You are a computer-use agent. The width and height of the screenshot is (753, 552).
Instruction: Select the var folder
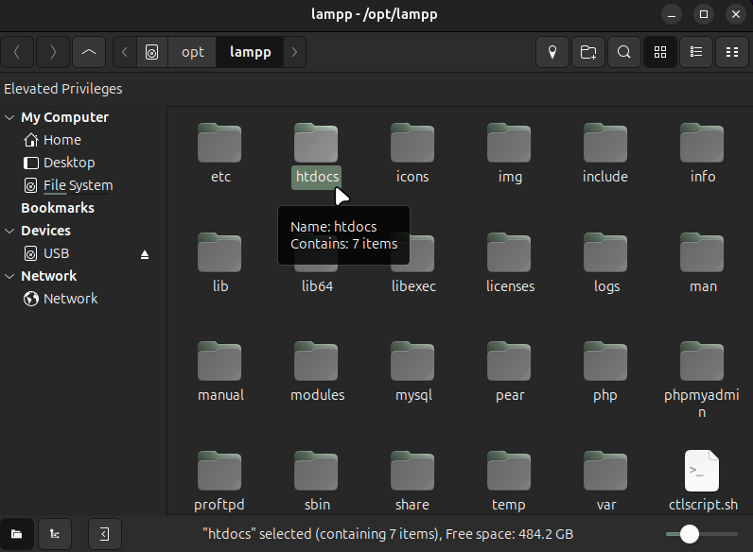[606, 482]
